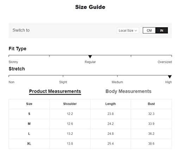Select the XL size row label
Screen dimensions: 176x151
click(29, 144)
